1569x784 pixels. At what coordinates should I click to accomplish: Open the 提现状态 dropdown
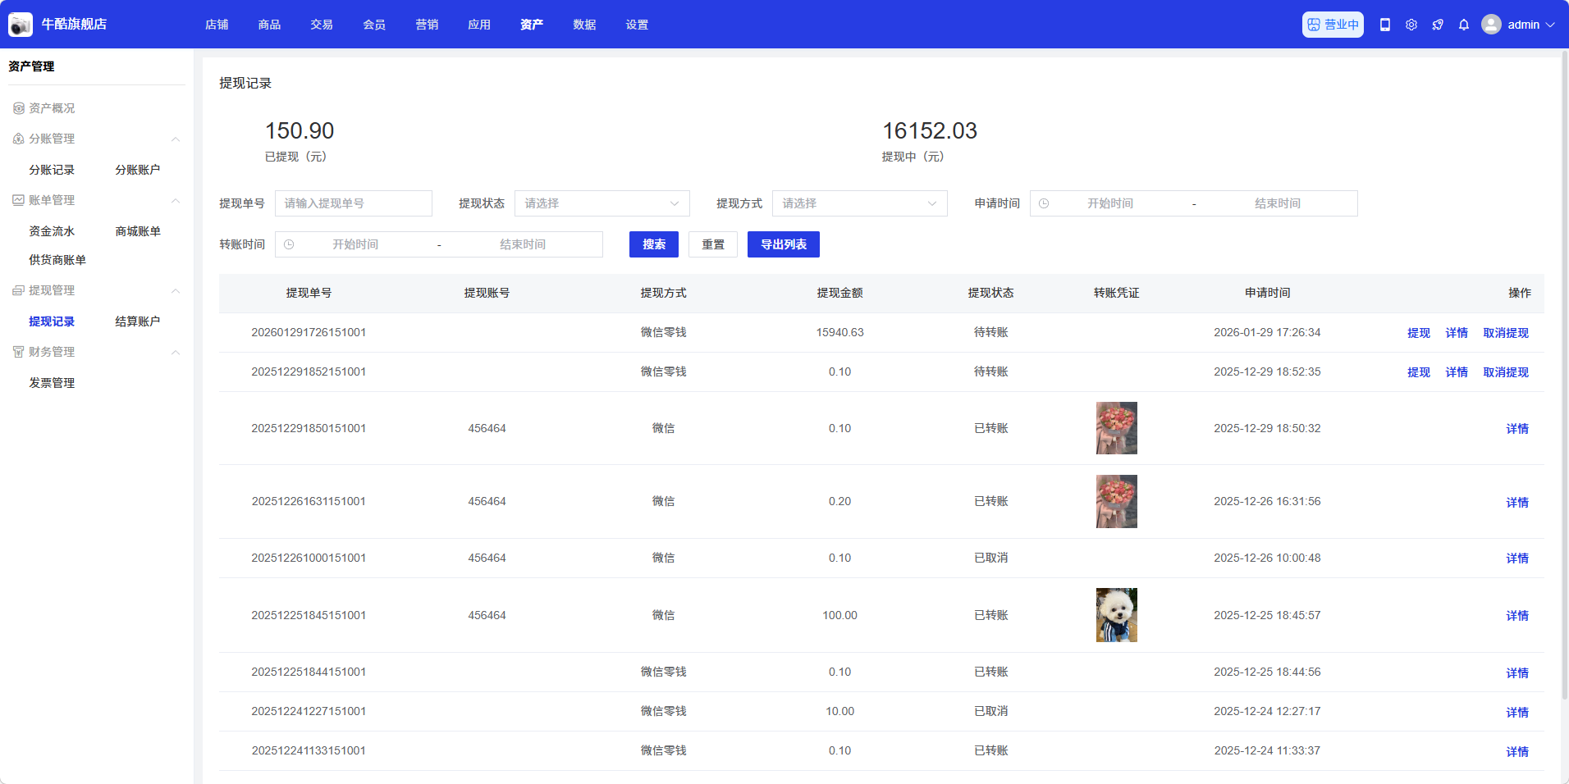(x=602, y=203)
